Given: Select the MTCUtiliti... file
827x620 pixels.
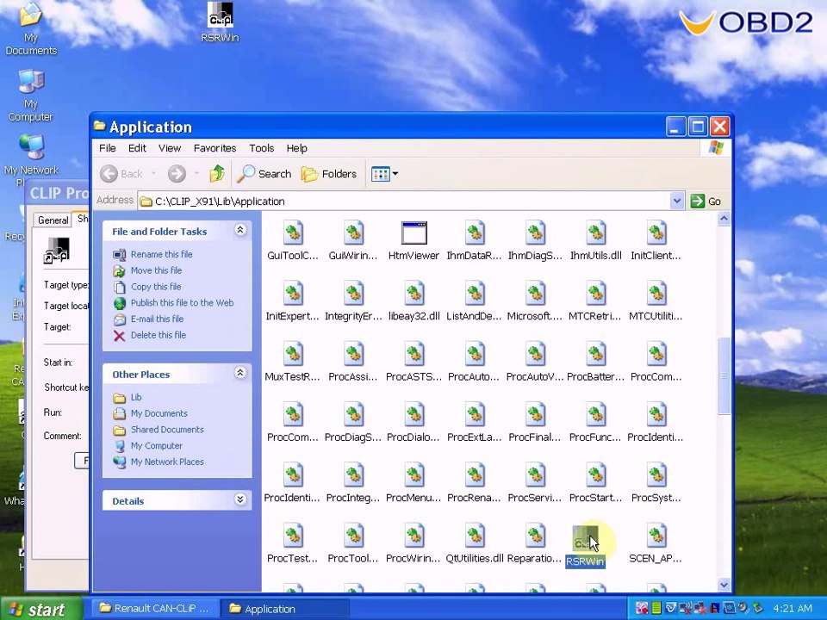Looking at the screenshot, I should pyautogui.click(x=656, y=301).
